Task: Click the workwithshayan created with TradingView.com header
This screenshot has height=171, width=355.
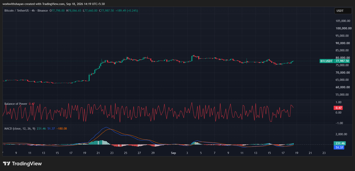Action: pos(54,4)
